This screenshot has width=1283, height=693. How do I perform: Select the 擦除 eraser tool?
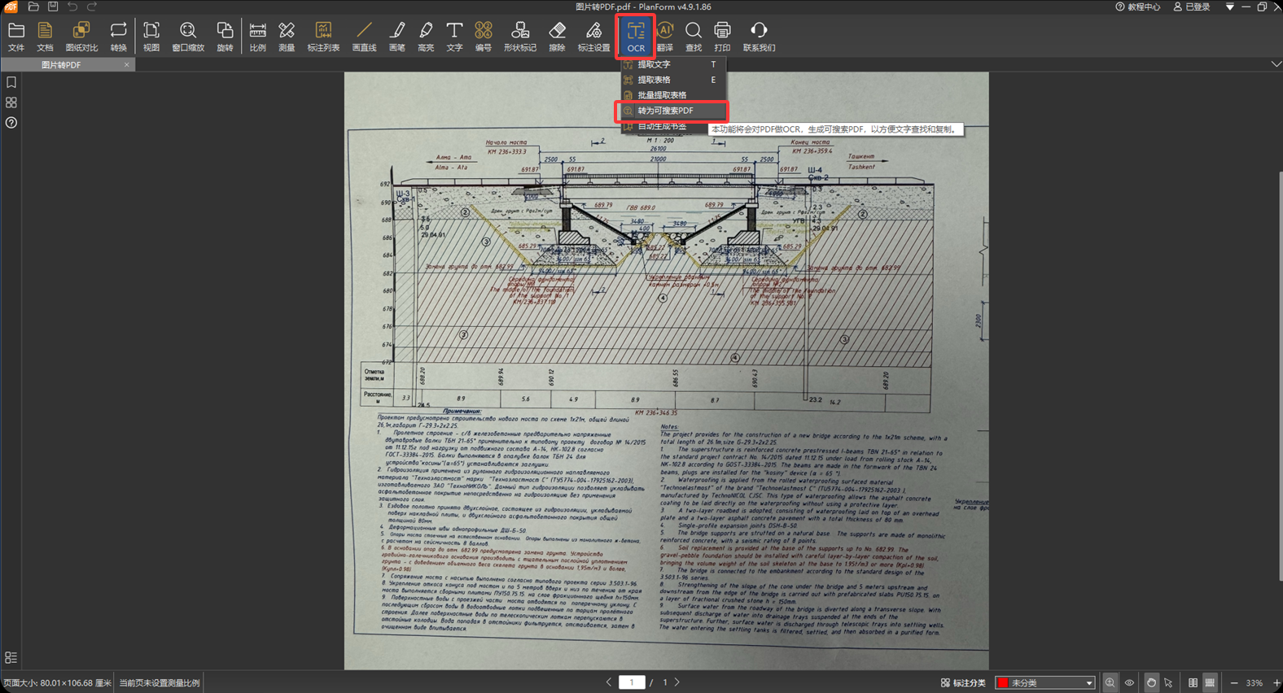pyautogui.click(x=557, y=37)
